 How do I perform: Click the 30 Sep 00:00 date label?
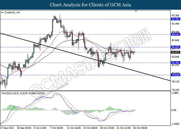24,128
